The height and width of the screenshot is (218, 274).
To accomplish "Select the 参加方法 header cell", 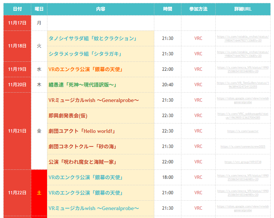I will coord(198,9).
